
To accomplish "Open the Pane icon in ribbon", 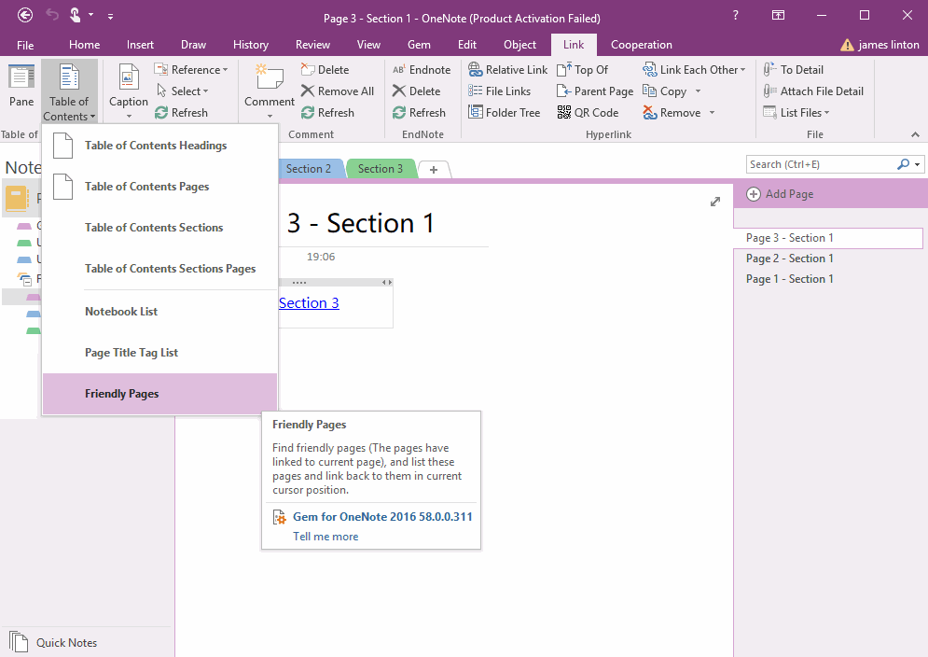I will point(21,86).
